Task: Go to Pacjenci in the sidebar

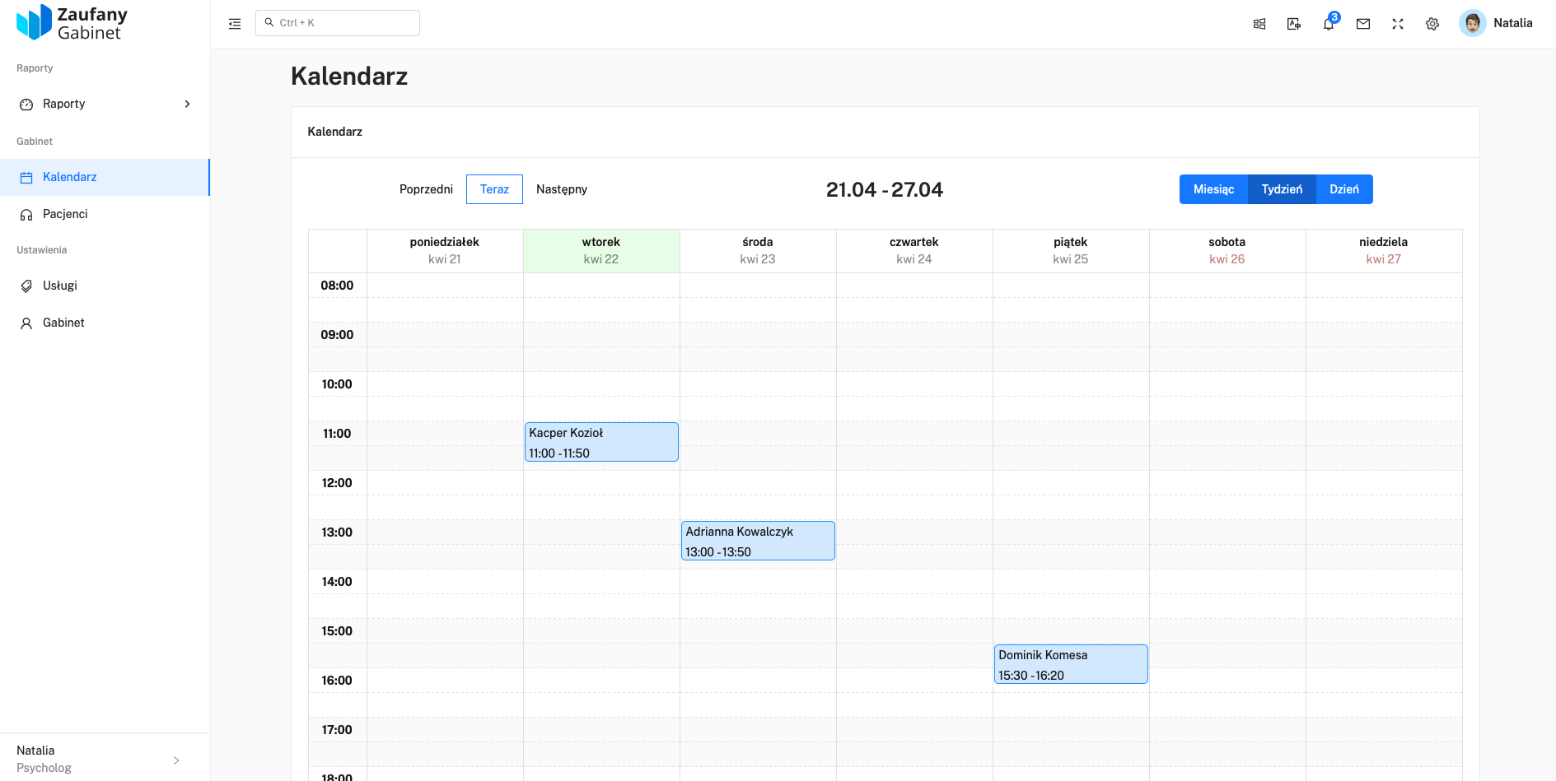Action: point(65,214)
